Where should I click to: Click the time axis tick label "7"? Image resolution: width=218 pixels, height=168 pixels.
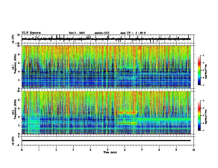(x=142, y=150)
